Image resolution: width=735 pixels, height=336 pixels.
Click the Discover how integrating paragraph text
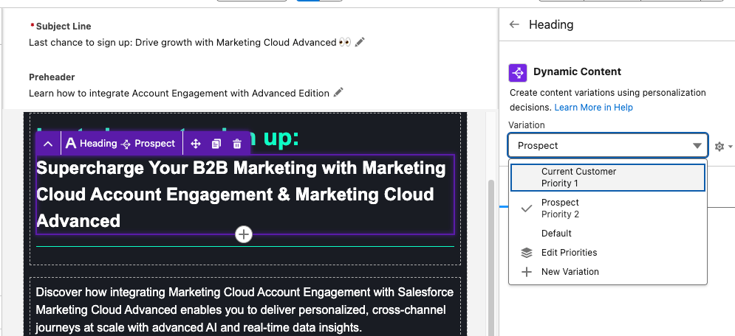pyautogui.click(x=244, y=309)
